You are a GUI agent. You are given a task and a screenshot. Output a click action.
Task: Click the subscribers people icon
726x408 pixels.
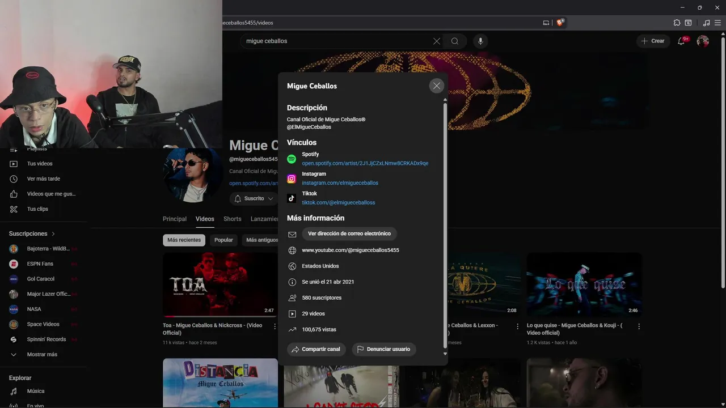tap(292, 297)
